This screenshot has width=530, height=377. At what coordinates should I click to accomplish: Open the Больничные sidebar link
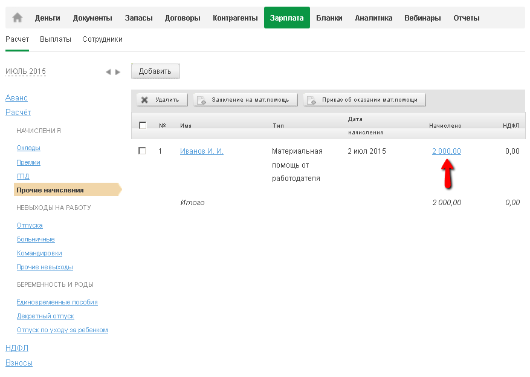click(36, 239)
